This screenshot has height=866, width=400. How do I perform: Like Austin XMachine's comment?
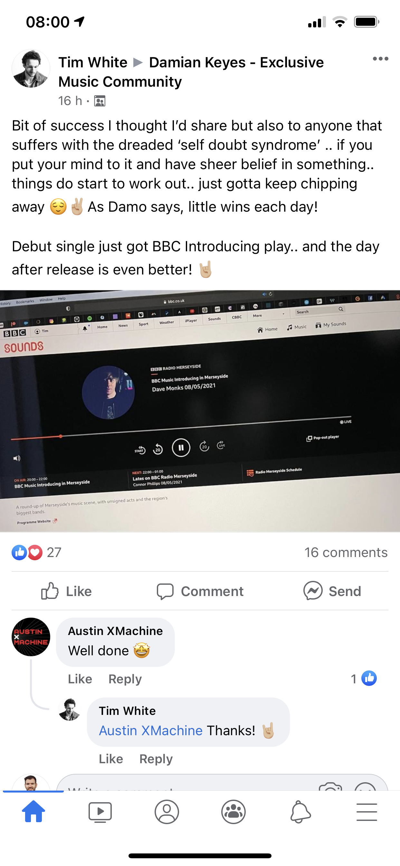pos(80,679)
